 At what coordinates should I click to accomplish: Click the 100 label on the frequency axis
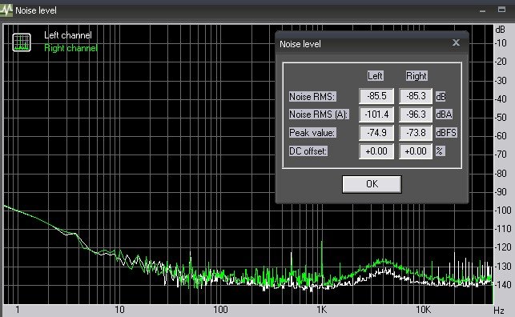tap(220, 310)
